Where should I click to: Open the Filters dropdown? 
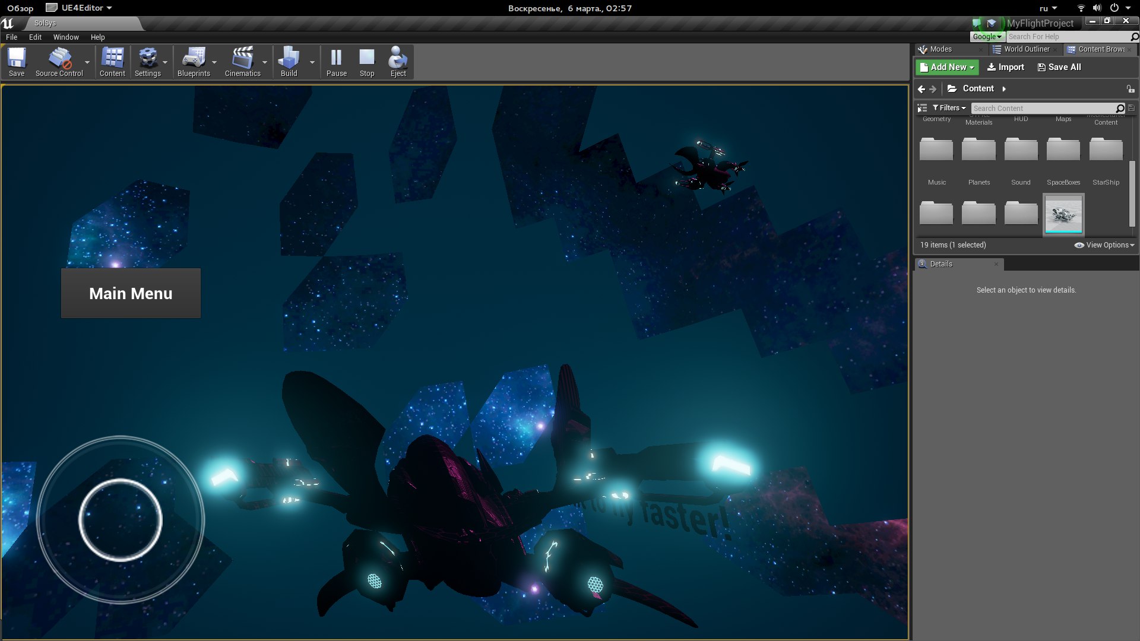click(x=949, y=108)
